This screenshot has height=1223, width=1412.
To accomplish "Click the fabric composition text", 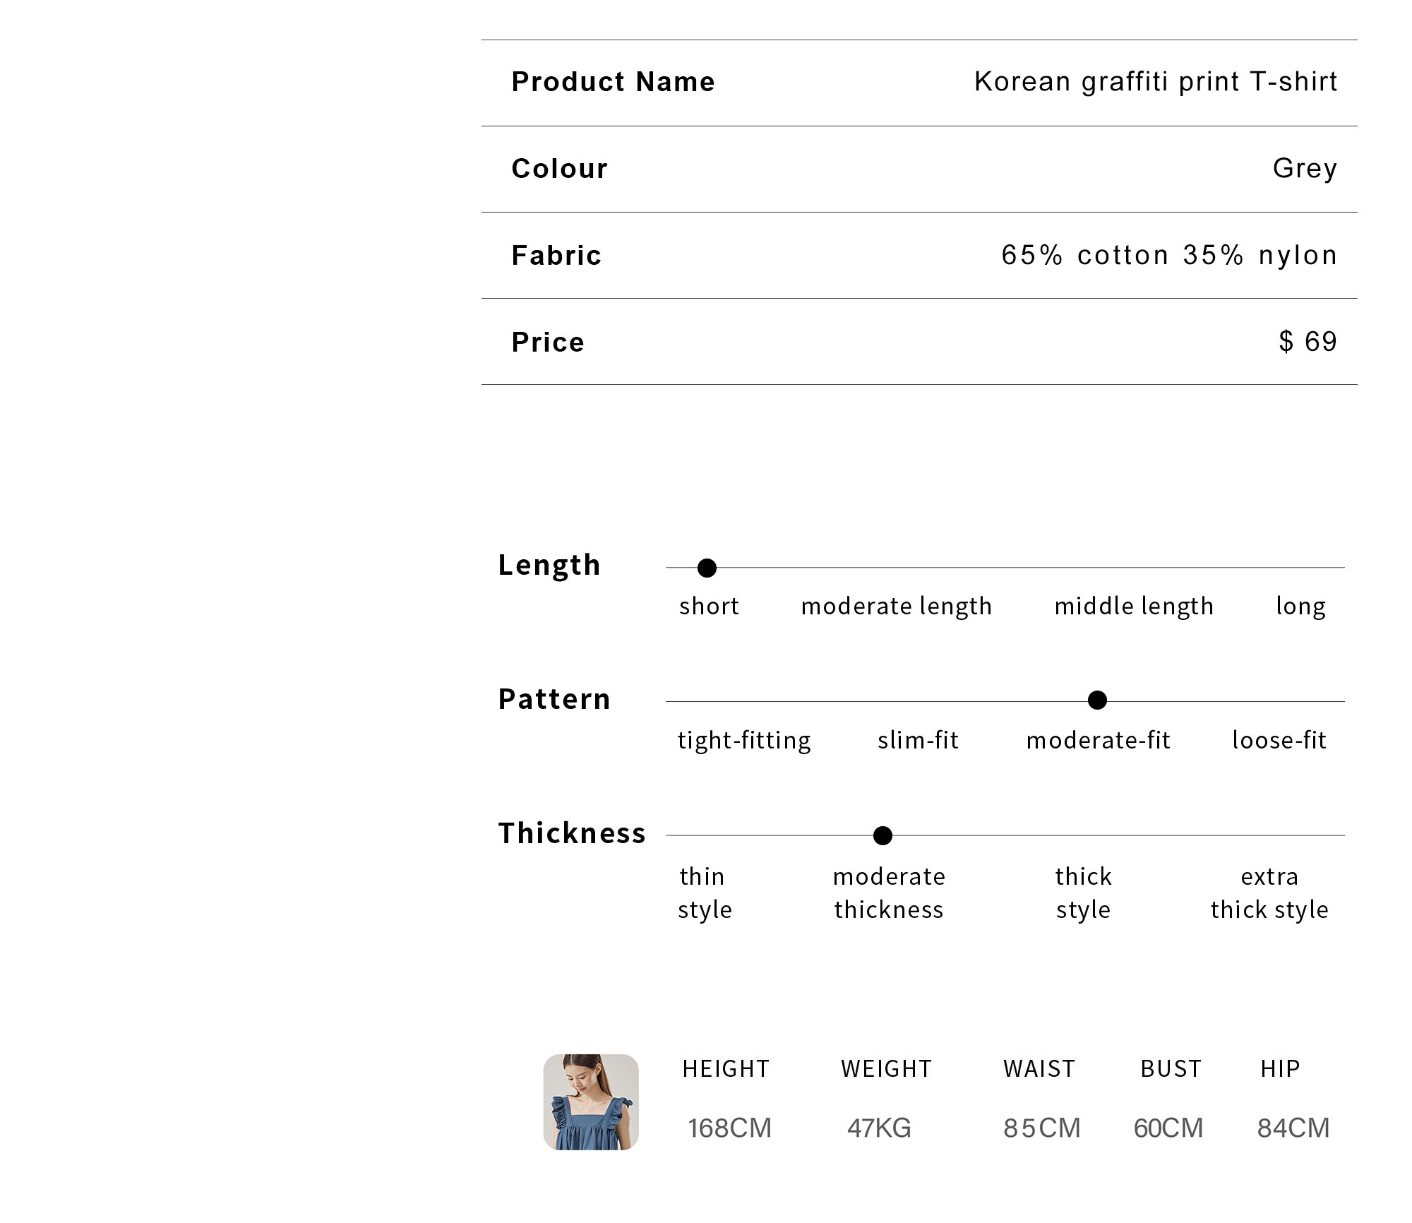I will point(1169,255).
